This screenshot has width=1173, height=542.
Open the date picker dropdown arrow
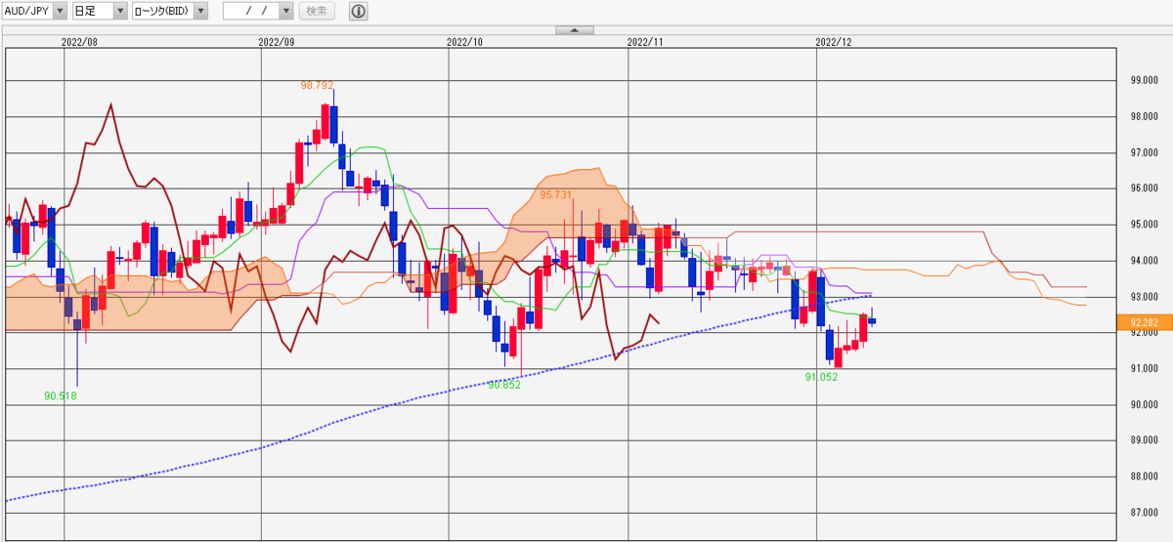pyautogui.click(x=285, y=12)
